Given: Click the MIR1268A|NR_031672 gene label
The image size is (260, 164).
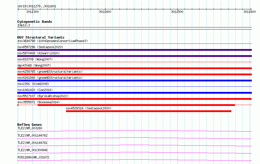Looking at the screenshot, I should point(33,157).
